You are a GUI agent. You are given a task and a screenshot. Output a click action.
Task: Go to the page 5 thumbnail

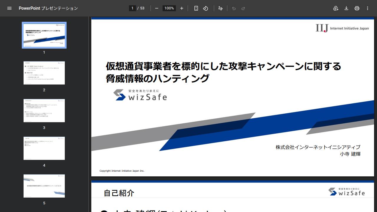[44, 186]
